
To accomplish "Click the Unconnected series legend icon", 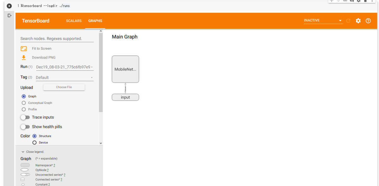I will (25, 175).
